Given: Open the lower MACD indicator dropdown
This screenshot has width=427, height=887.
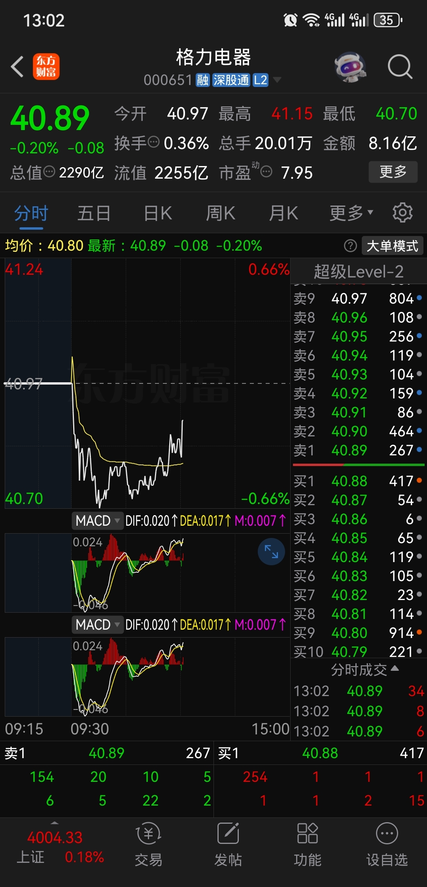Looking at the screenshot, I should (x=98, y=625).
